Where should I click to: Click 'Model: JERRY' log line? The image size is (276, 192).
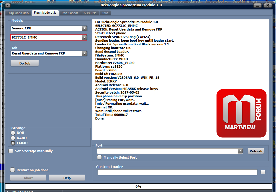pyautogui.click(x=106, y=81)
